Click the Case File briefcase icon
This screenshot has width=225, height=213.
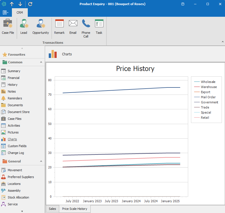[x=8, y=24]
